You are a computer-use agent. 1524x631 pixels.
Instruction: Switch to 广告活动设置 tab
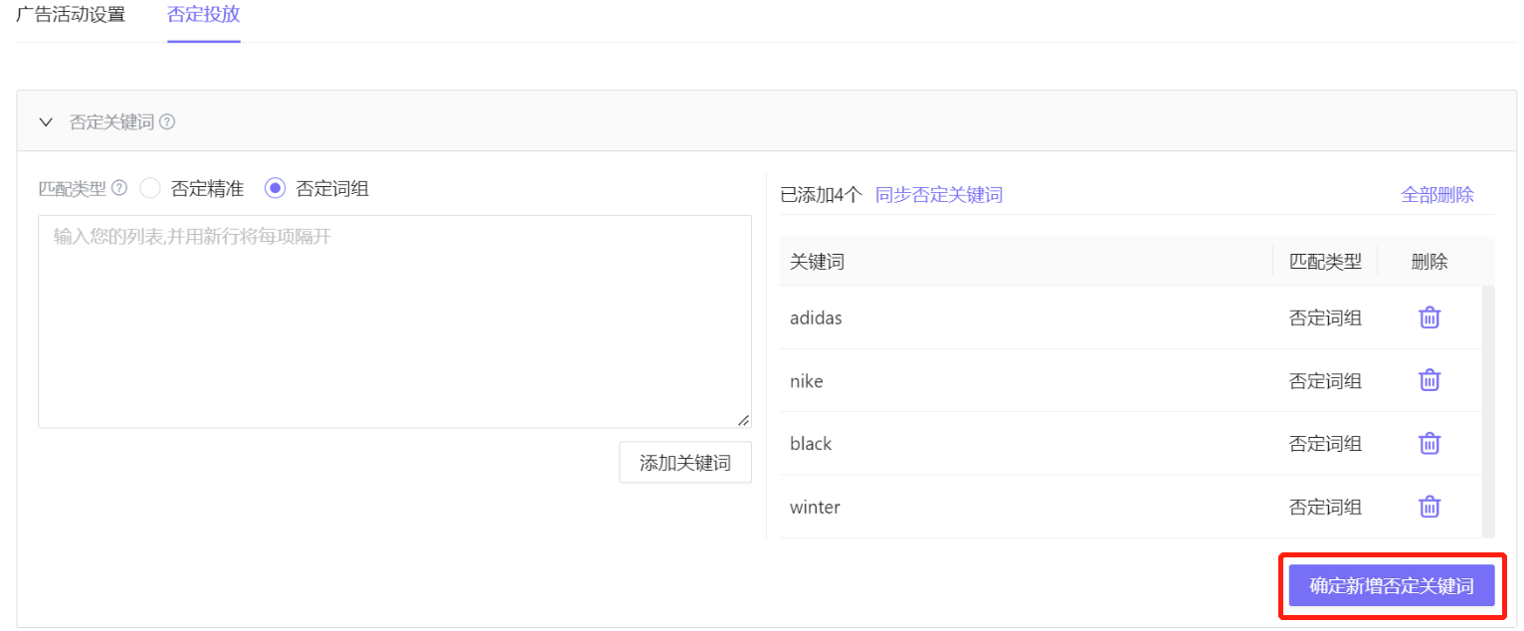71,16
